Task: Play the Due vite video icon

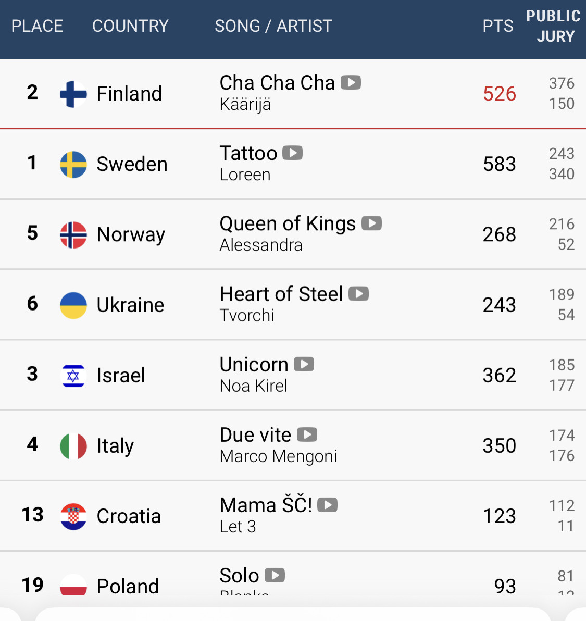Action: click(307, 434)
